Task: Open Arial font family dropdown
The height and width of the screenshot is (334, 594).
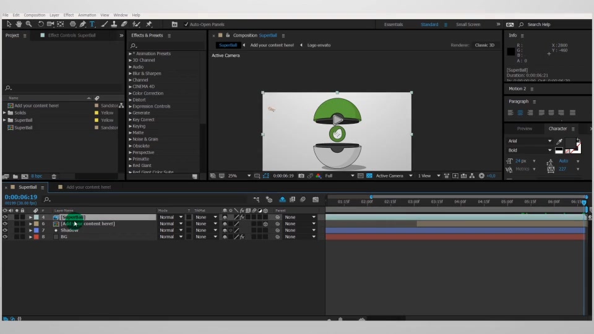Action: pos(529,141)
